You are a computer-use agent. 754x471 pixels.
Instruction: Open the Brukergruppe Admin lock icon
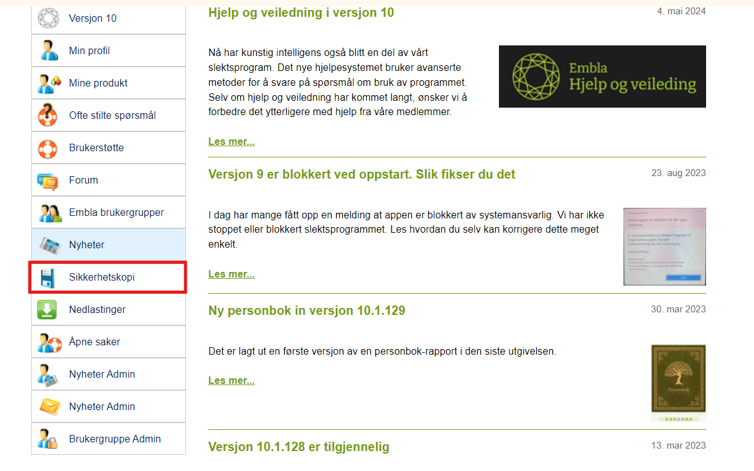(x=48, y=439)
